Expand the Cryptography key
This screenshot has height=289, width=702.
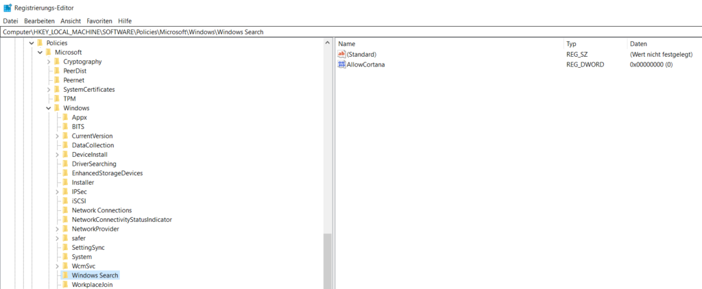coord(49,62)
